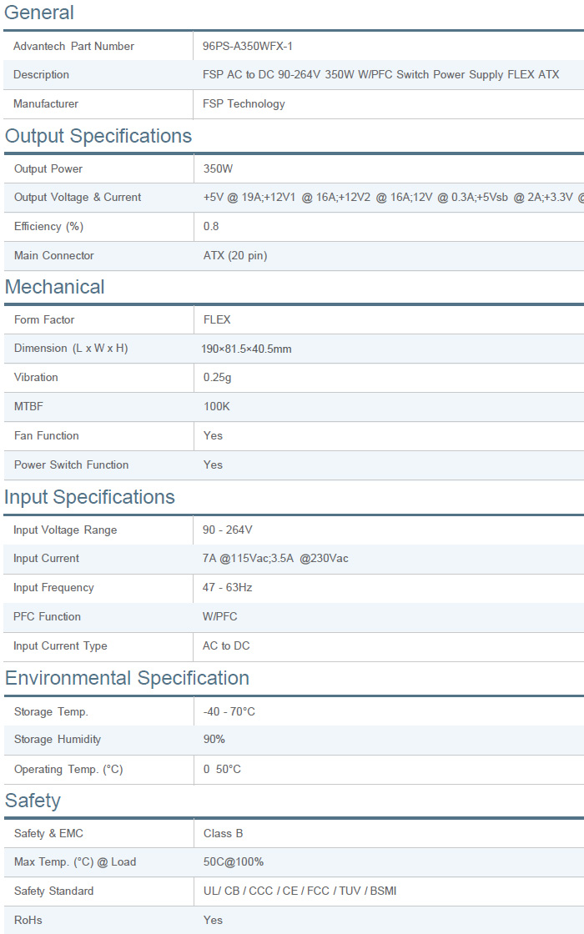
Task: Click the 47 - 63Hz input frequency value
Action: [228, 588]
